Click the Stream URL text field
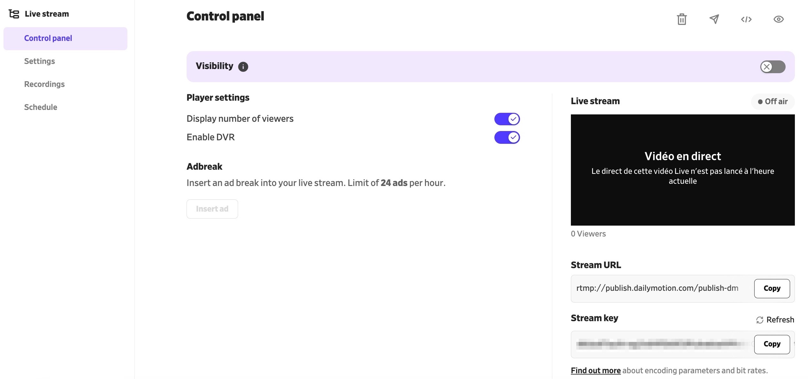808x379 pixels. (x=661, y=289)
